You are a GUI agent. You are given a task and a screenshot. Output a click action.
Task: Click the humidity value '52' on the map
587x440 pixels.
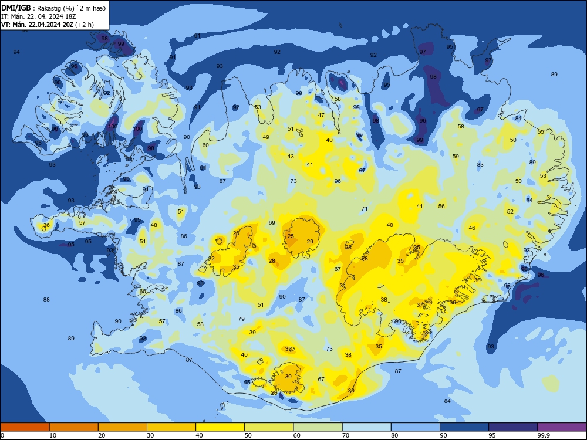click(x=510, y=211)
